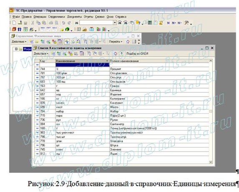The image size is (239, 192).
Task: Click the help question-mark icon in main toolbar
Action: coord(138,23)
